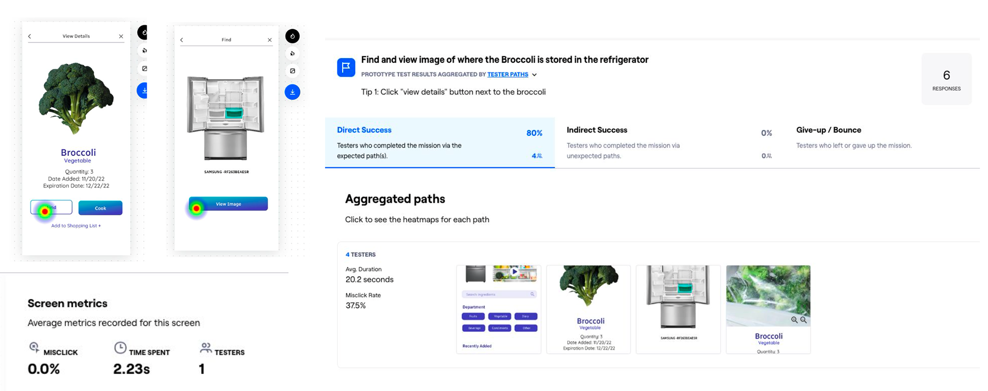Click back arrow on View Details screen

[30, 36]
